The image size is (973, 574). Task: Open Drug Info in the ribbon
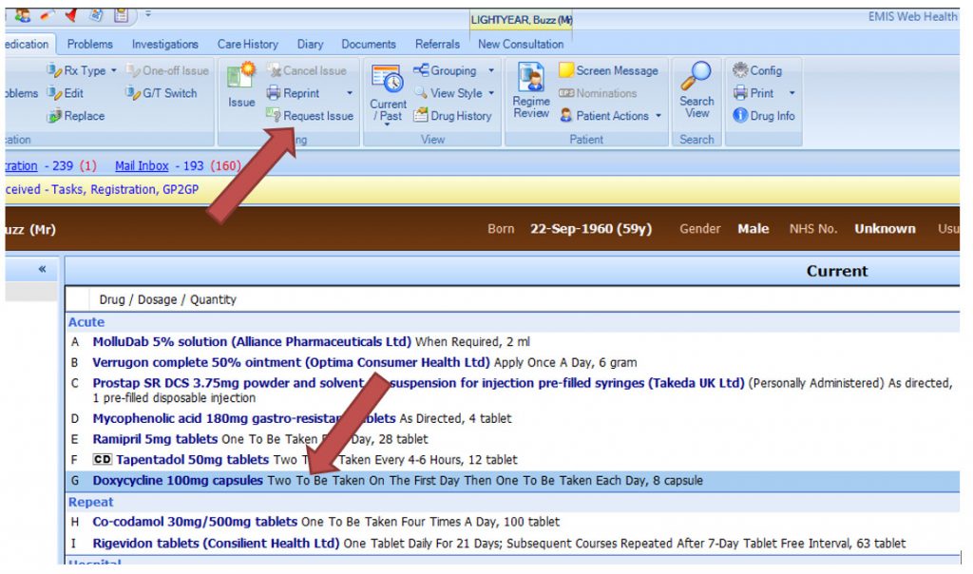pyautogui.click(x=764, y=116)
